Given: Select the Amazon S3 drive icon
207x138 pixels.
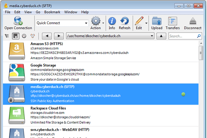Looking at the screenshot, I should pyautogui.click(x=17, y=51).
